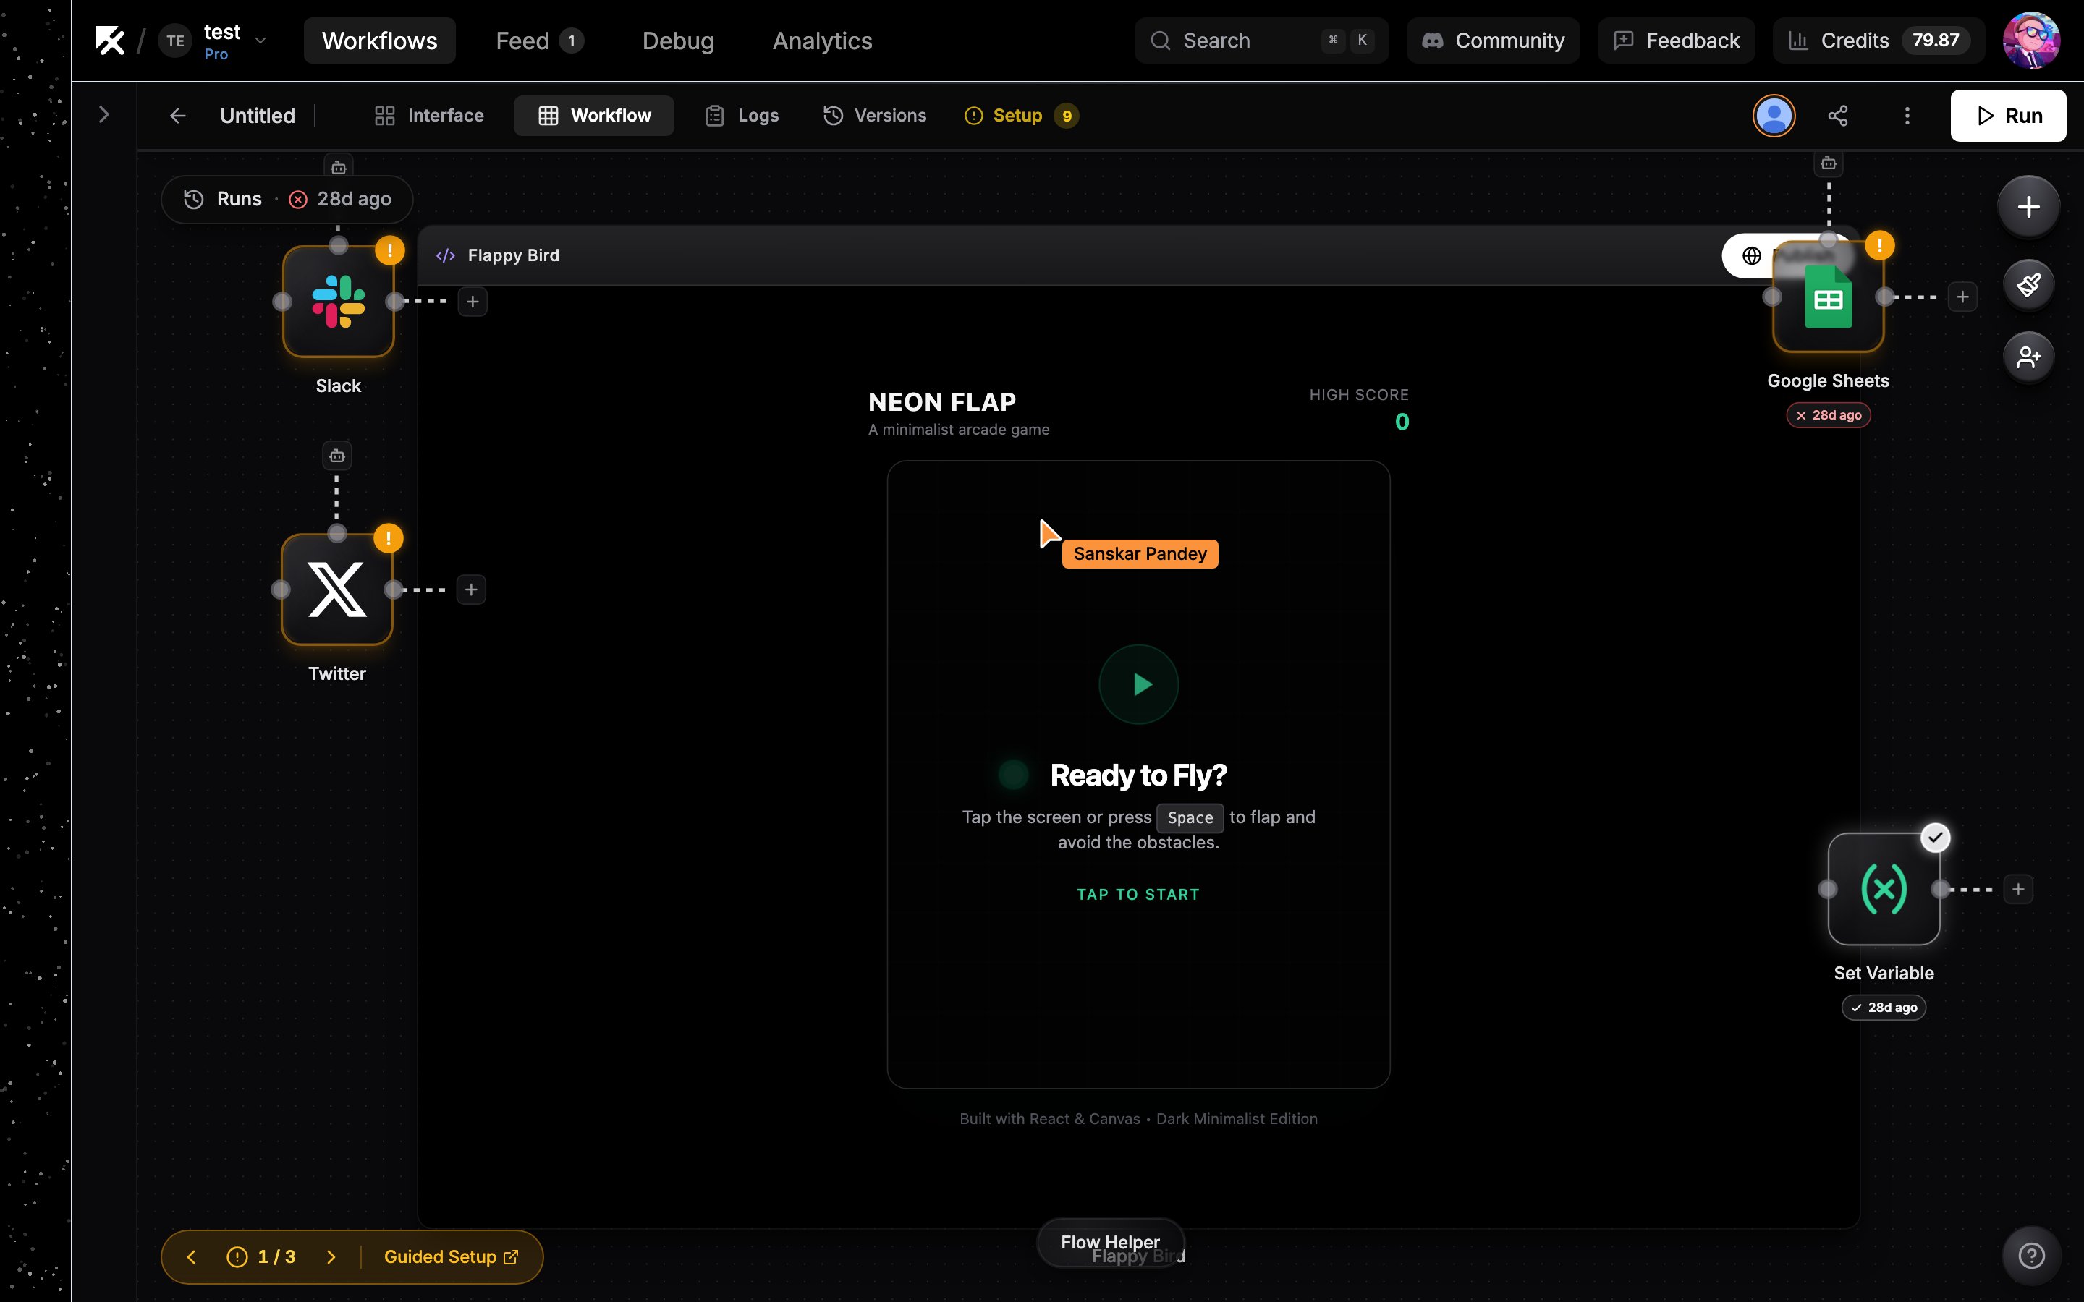Image resolution: width=2084 pixels, height=1302 pixels.
Task: Open the three-dot more options menu
Action: (1907, 116)
